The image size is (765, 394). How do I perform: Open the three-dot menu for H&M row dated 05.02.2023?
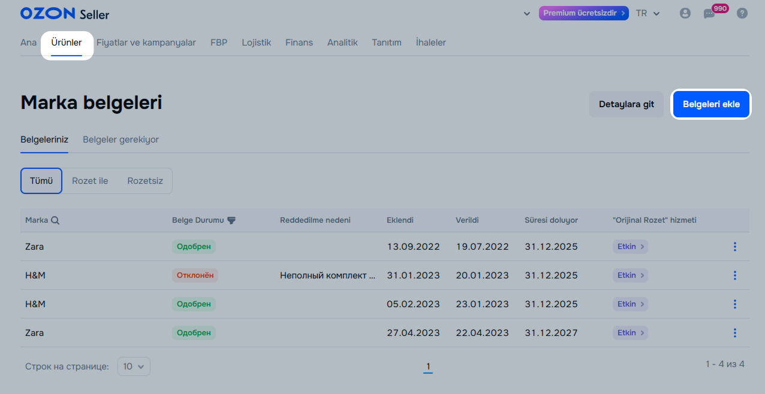pos(735,304)
